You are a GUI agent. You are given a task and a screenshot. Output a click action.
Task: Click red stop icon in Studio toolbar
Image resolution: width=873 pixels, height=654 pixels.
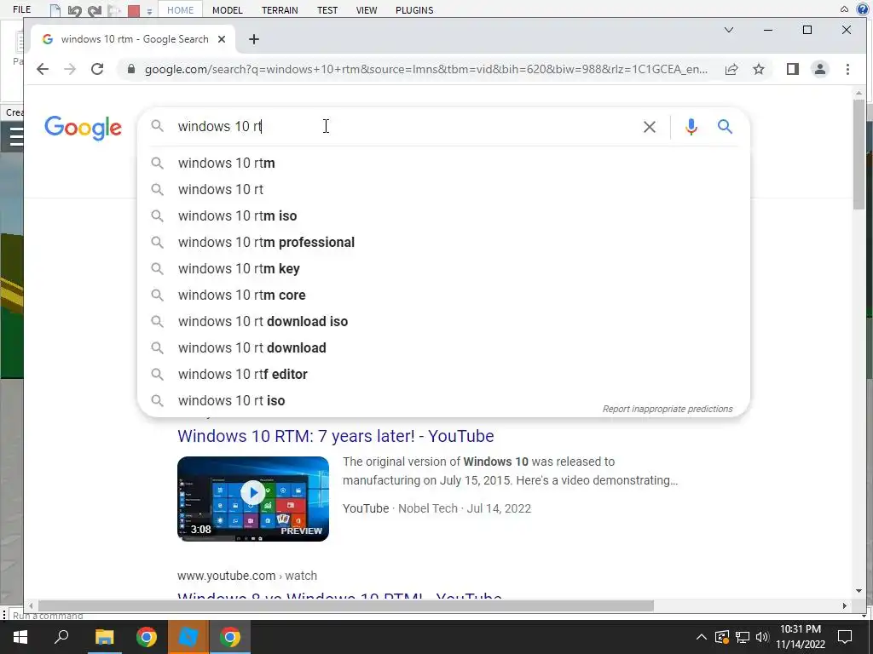coord(134,10)
